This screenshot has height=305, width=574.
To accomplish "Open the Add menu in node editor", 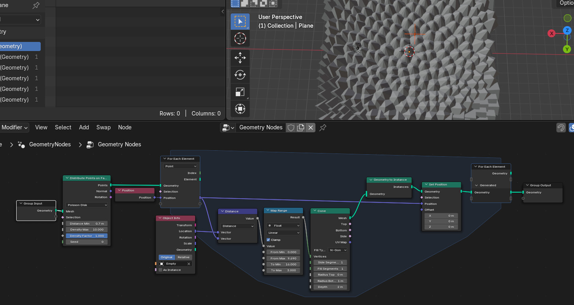I will [x=84, y=127].
